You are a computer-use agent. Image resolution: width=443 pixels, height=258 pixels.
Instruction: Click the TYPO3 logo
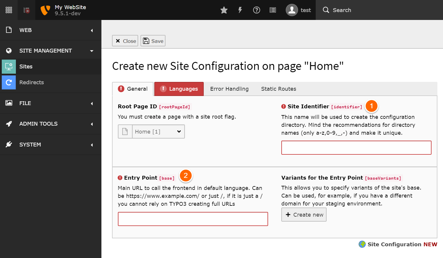pyautogui.click(x=45, y=10)
